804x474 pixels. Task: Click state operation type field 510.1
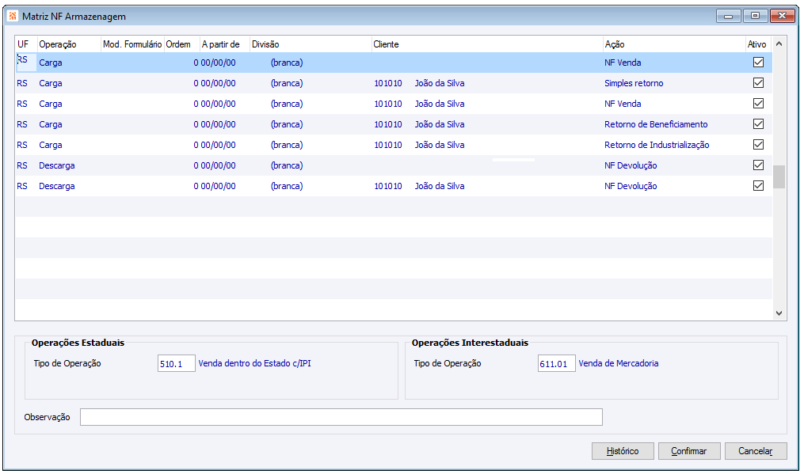[177, 364]
